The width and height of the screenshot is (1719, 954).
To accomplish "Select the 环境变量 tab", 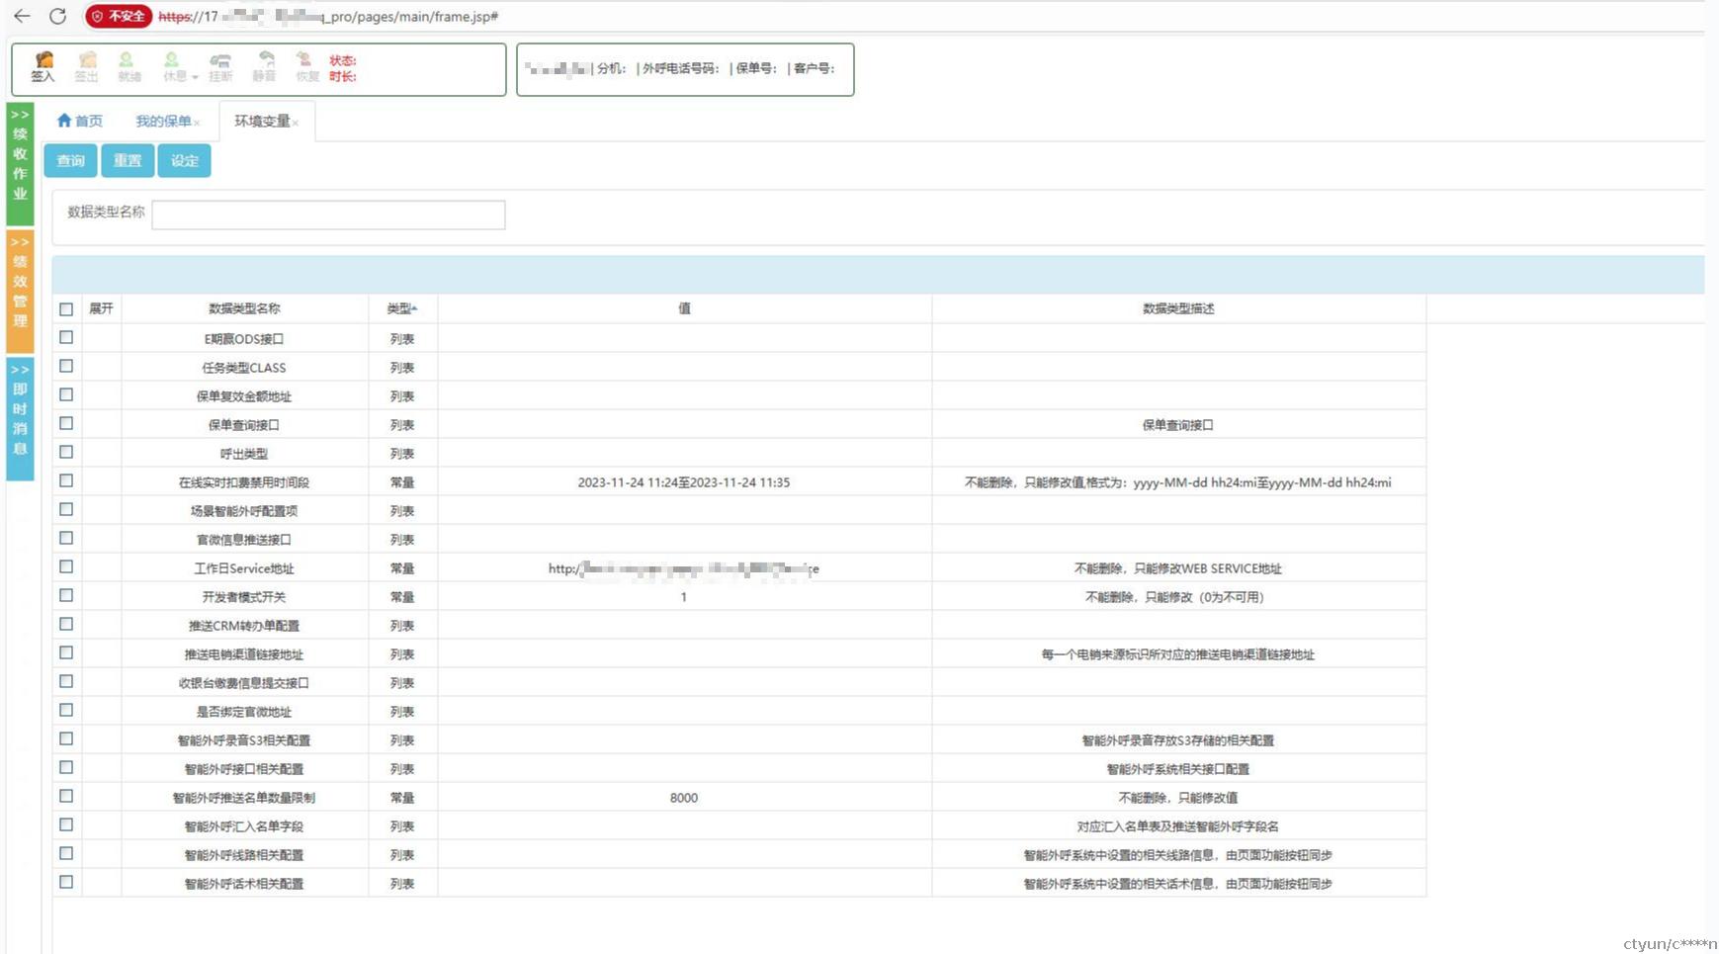I will tap(262, 121).
